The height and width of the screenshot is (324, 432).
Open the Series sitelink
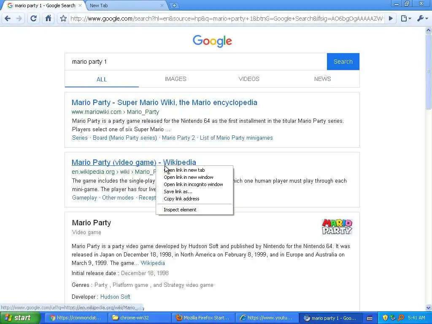(80, 138)
